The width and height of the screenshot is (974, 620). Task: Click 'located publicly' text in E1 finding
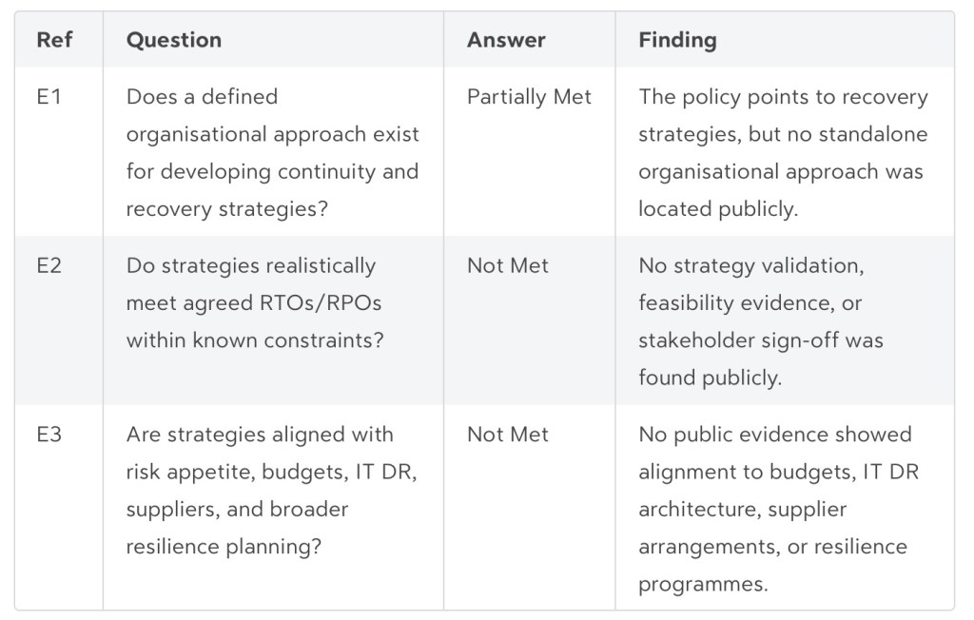point(717,209)
